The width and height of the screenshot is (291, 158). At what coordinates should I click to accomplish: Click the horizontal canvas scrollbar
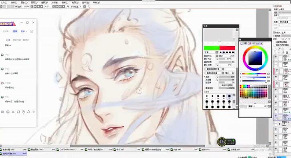tap(137, 146)
